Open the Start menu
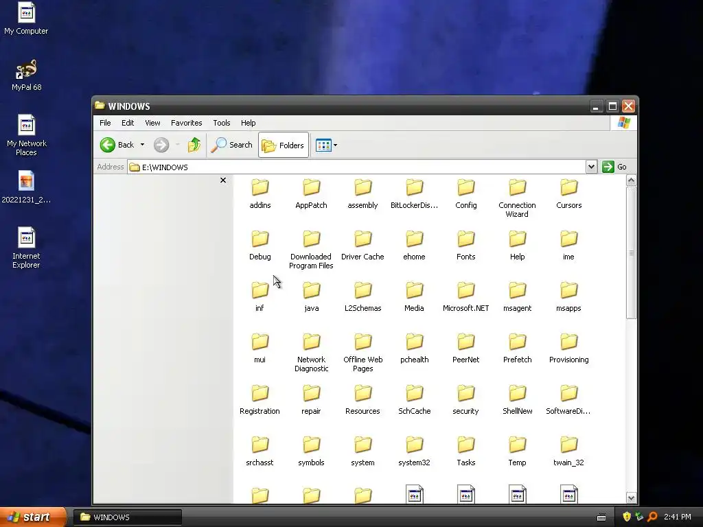This screenshot has height=527, width=703. (33, 517)
